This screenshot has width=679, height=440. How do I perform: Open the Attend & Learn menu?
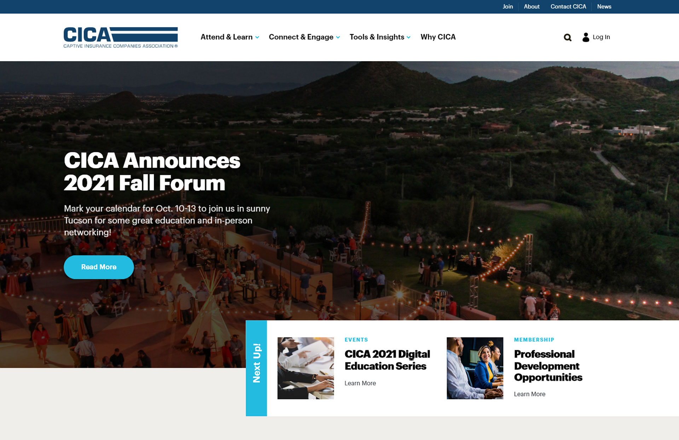point(227,37)
